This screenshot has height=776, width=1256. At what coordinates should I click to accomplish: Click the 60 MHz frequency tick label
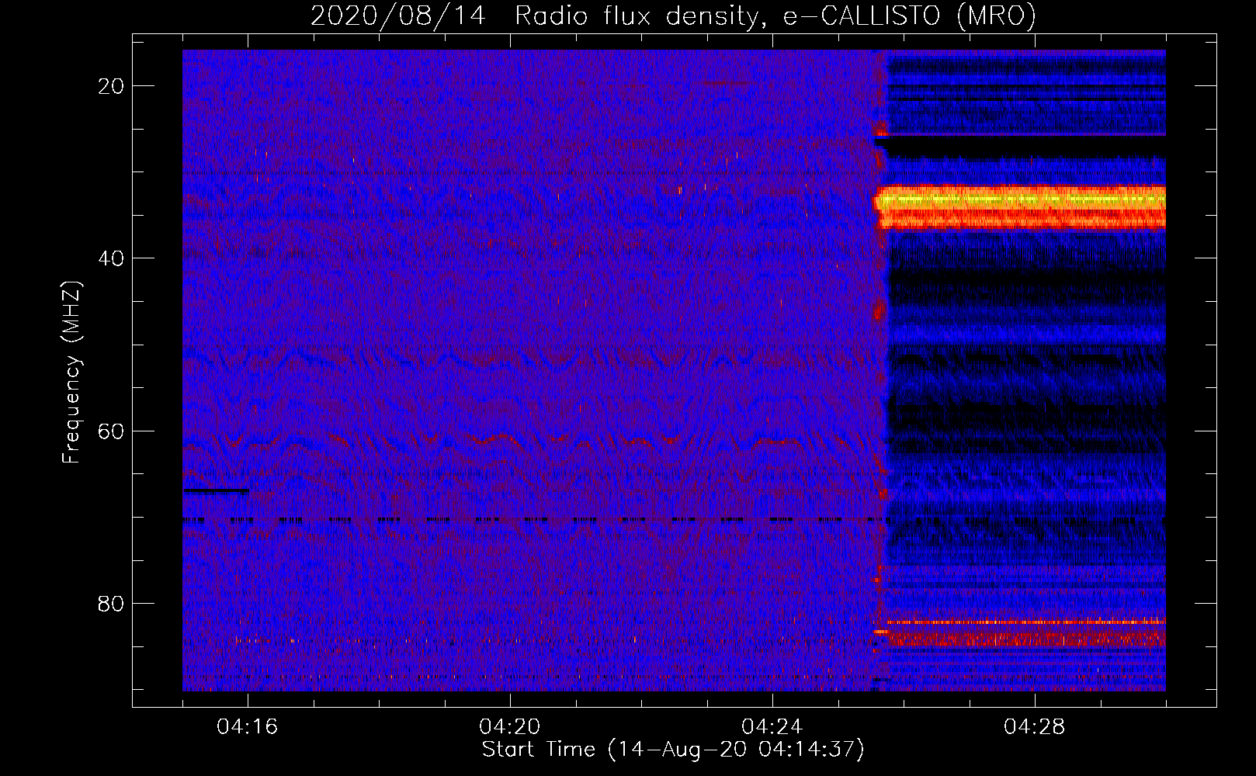(x=112, y=431)
